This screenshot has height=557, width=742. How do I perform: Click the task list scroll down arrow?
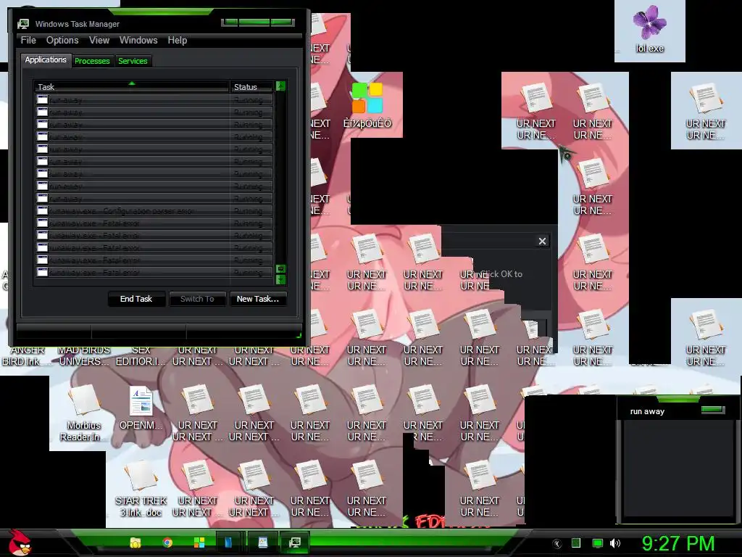click(280, 279)
